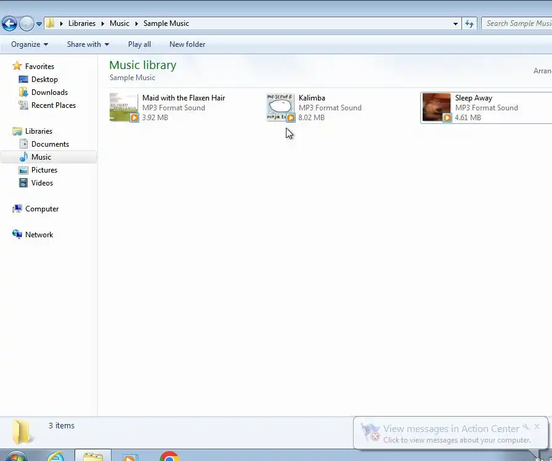The height and width of the screenshot is (461, 552).
Task: Refresh the Sample Music folder
Action: coord(469,23)
